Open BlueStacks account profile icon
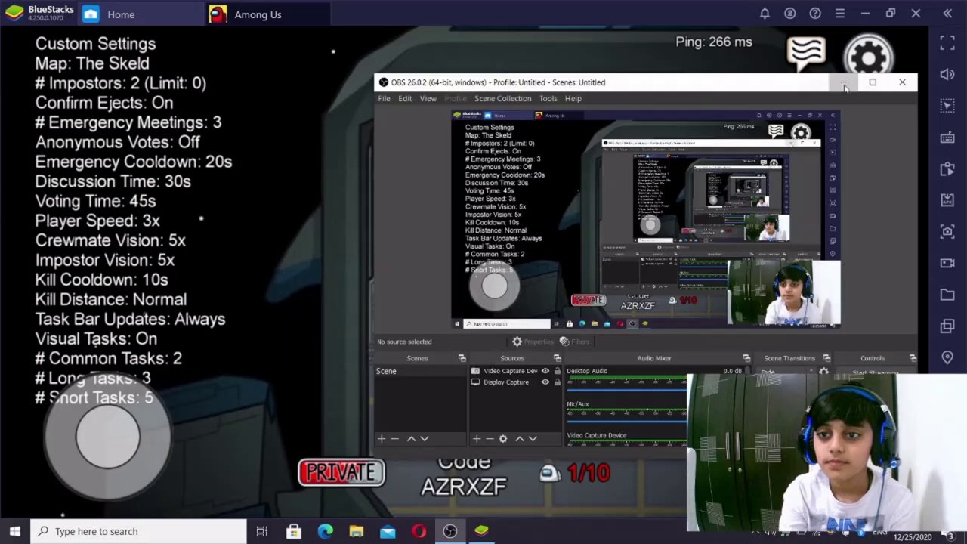The image size is (967, 544). (789, 14)
